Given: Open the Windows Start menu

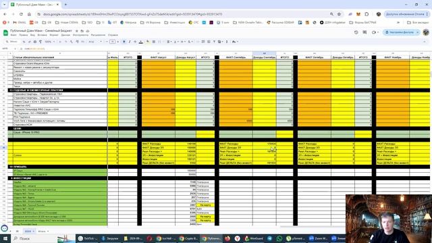Looking at the screenshot, I should [x=5, y=238].
